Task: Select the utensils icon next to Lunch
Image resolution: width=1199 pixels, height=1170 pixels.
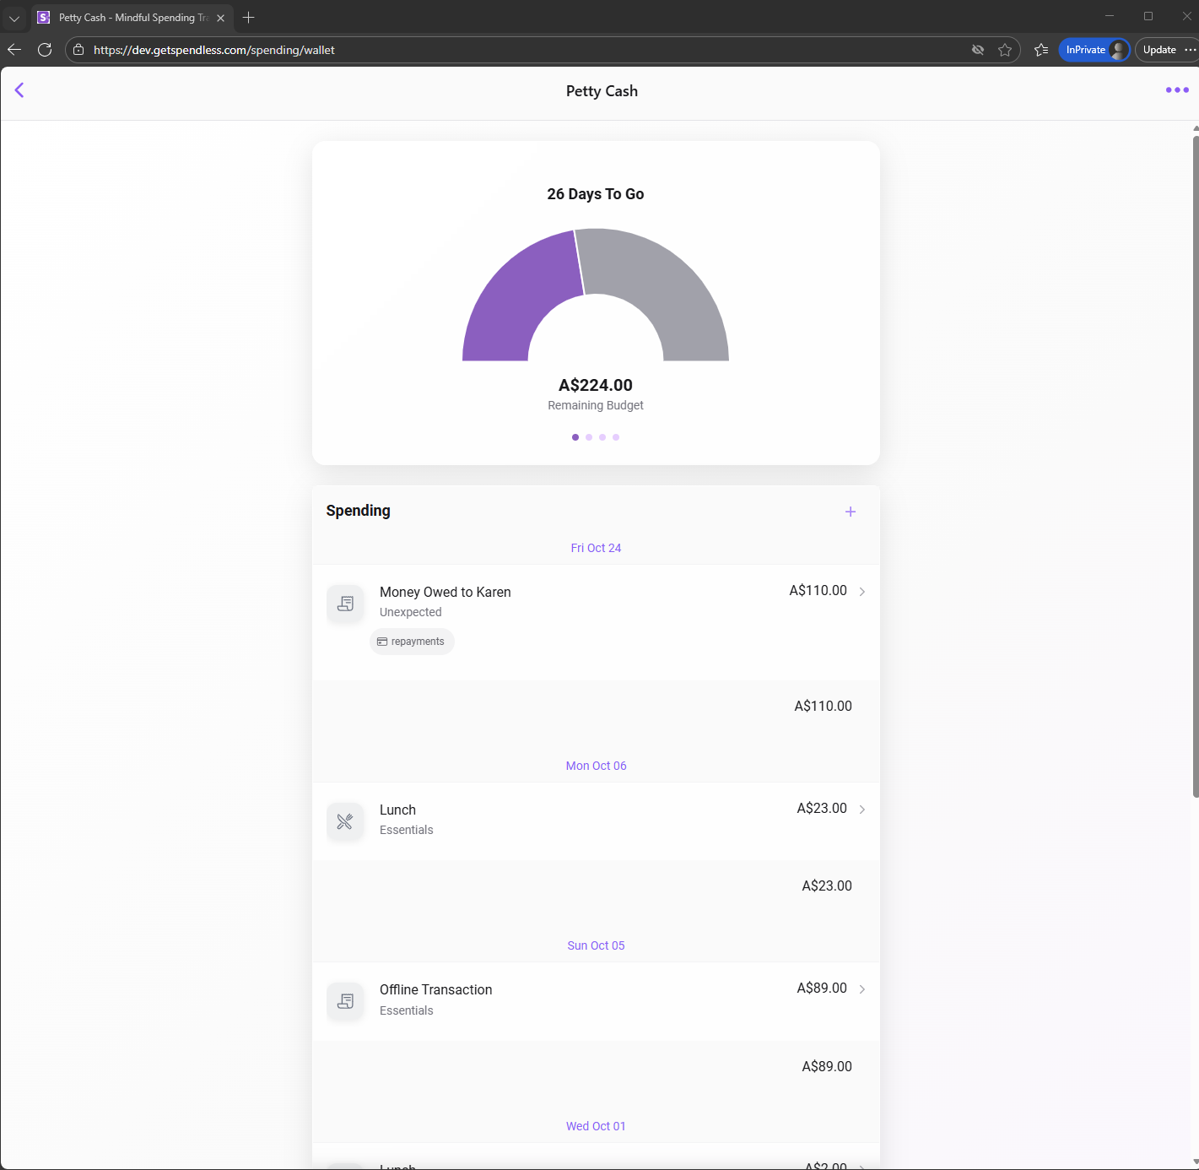Action: point(346,821)
